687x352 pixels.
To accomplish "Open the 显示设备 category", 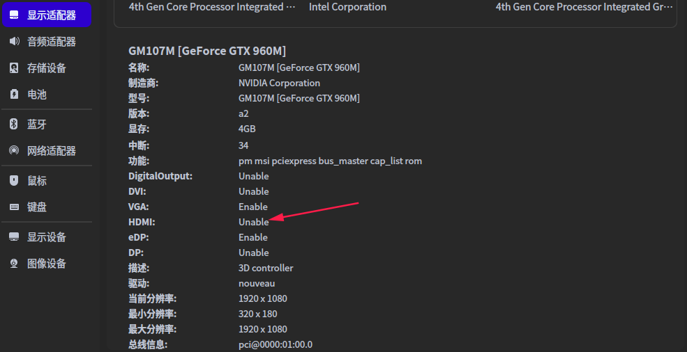I will pos(46,237).
